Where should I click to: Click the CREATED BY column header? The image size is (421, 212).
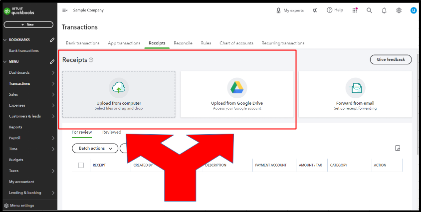coord(143,165)
